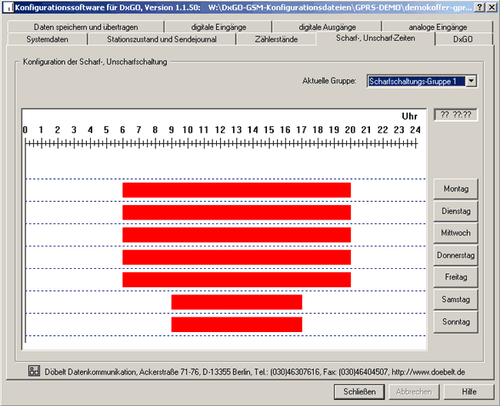The width and height of the screenshot is (500, 406).
Task: Open 'Stationszustand und Sendejournal' tab
Action: 162,39
